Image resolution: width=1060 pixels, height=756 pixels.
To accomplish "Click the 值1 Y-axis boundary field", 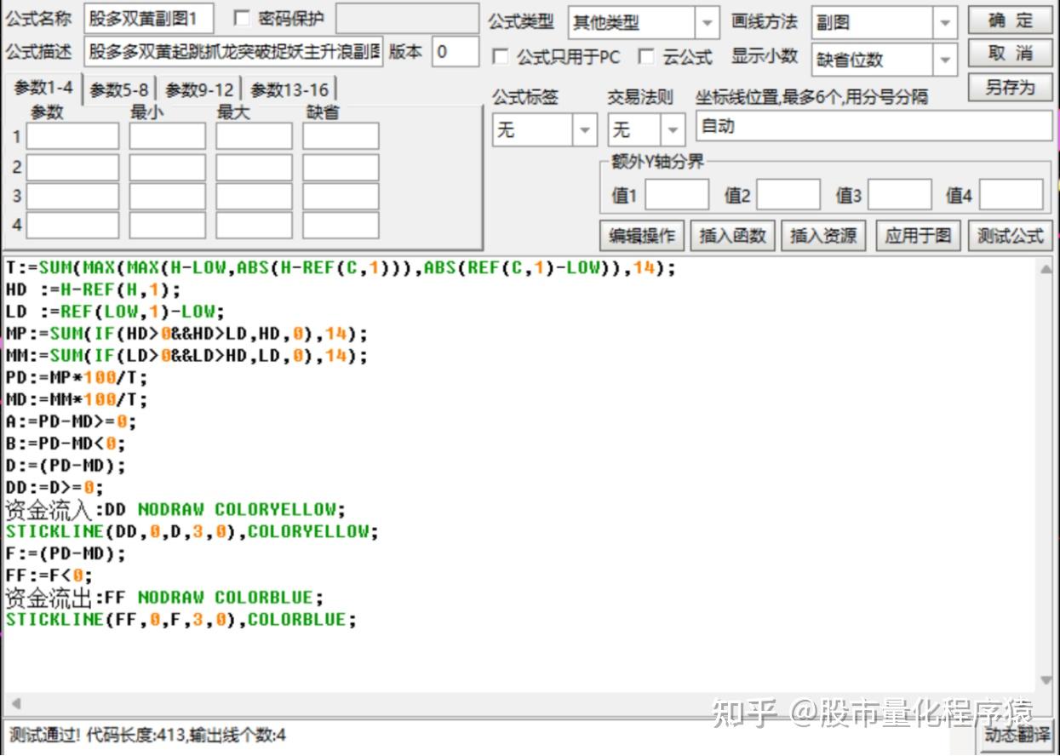I will tap(677, 195).
